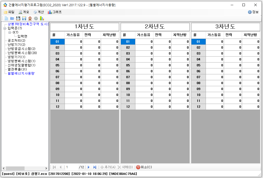The height and width of the screenshot is (178, 263).
Task: Click the bar chart toolbar icon
Action: [x=42, y=18]
